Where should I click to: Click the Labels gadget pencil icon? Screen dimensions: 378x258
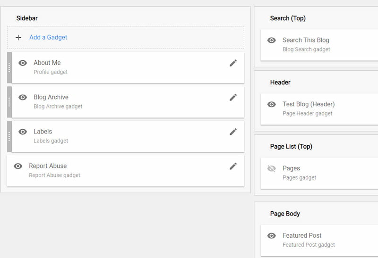tap(233, 132)
